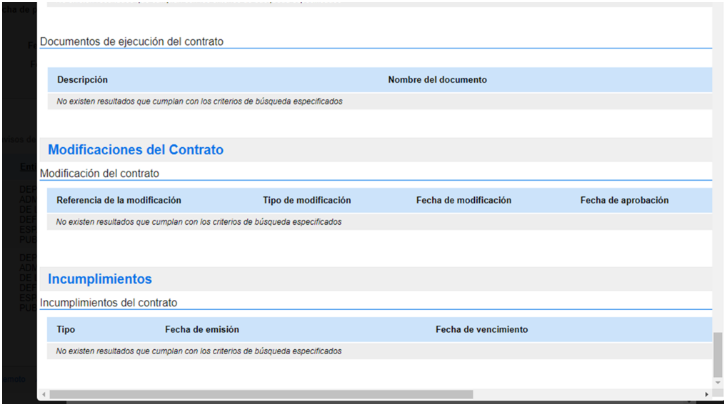Image resolution: width=727 pixels, height=407 pixels.
Task: Click the Fecha de vencimiento column header
Action: (x=481, y=330)
